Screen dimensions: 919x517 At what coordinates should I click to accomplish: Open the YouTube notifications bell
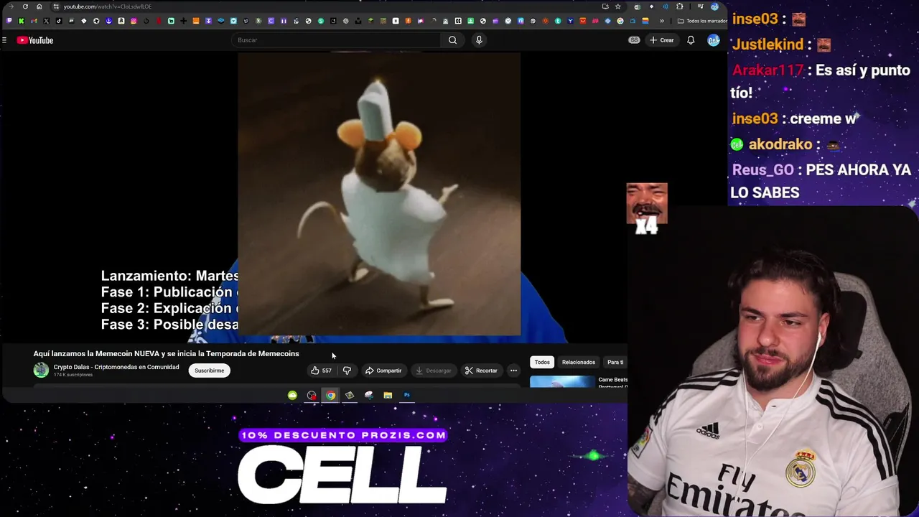pyautogui.click(x=691, y=40)
